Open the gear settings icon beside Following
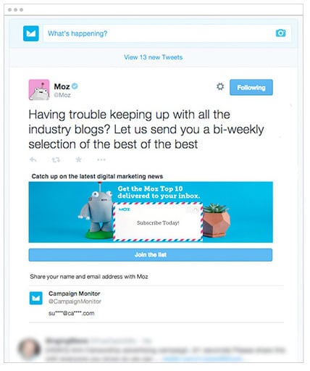This screenshot has width=310, height=371. 220,86
